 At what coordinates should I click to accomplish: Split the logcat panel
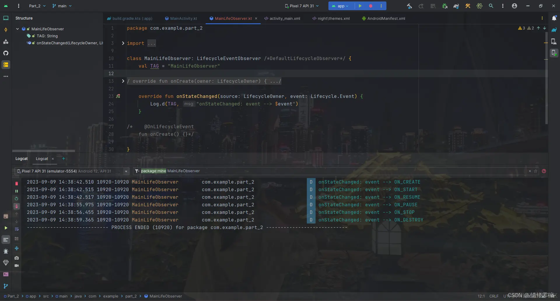(x=17, y=248)
